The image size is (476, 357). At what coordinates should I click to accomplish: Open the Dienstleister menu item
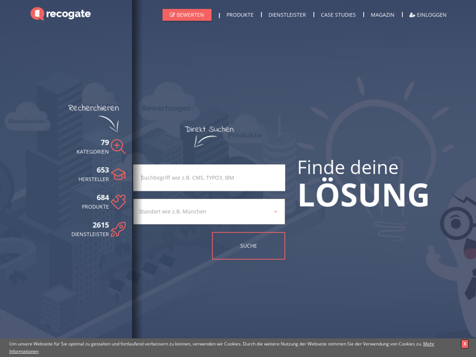[x=287, y=15]
